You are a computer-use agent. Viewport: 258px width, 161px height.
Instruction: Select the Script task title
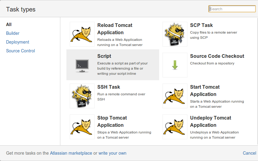(x=104, y=56)
